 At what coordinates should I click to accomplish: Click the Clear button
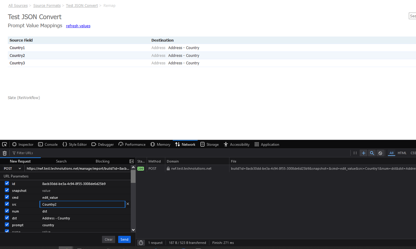109,239
